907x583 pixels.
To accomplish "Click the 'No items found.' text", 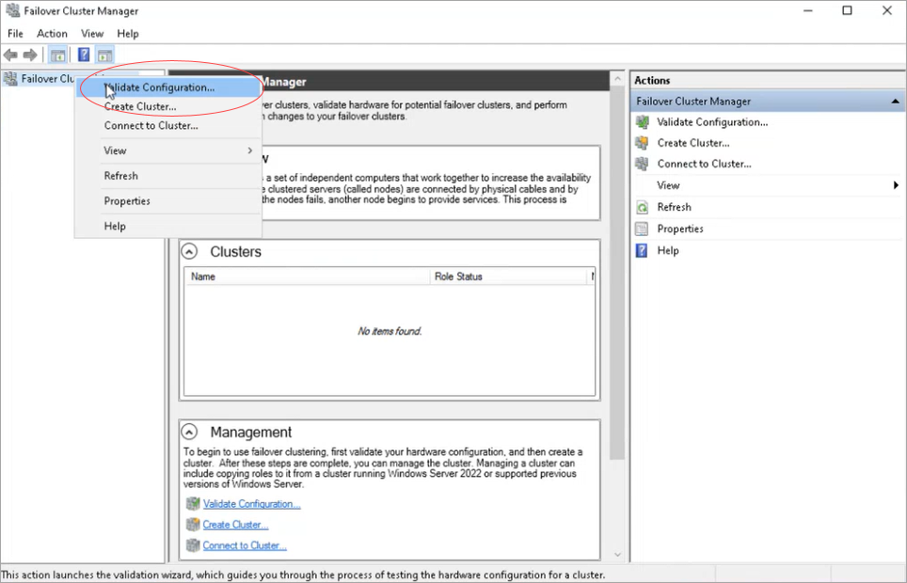I will [x=390, y=331].
